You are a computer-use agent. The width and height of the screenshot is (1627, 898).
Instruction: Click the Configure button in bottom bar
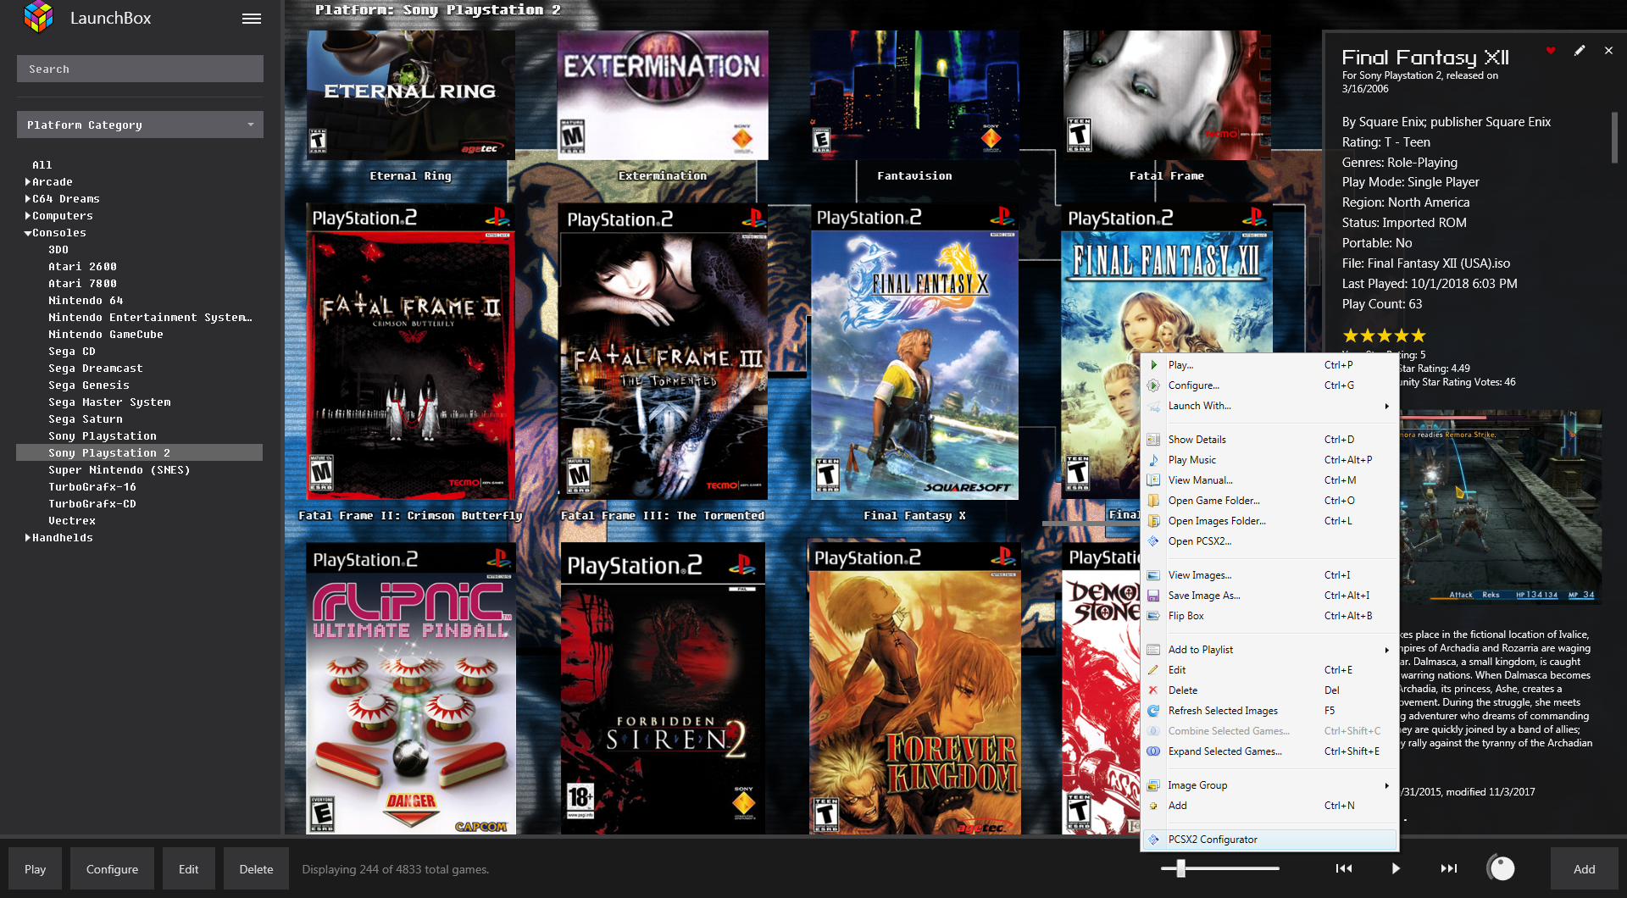click(x=112, y=869)
